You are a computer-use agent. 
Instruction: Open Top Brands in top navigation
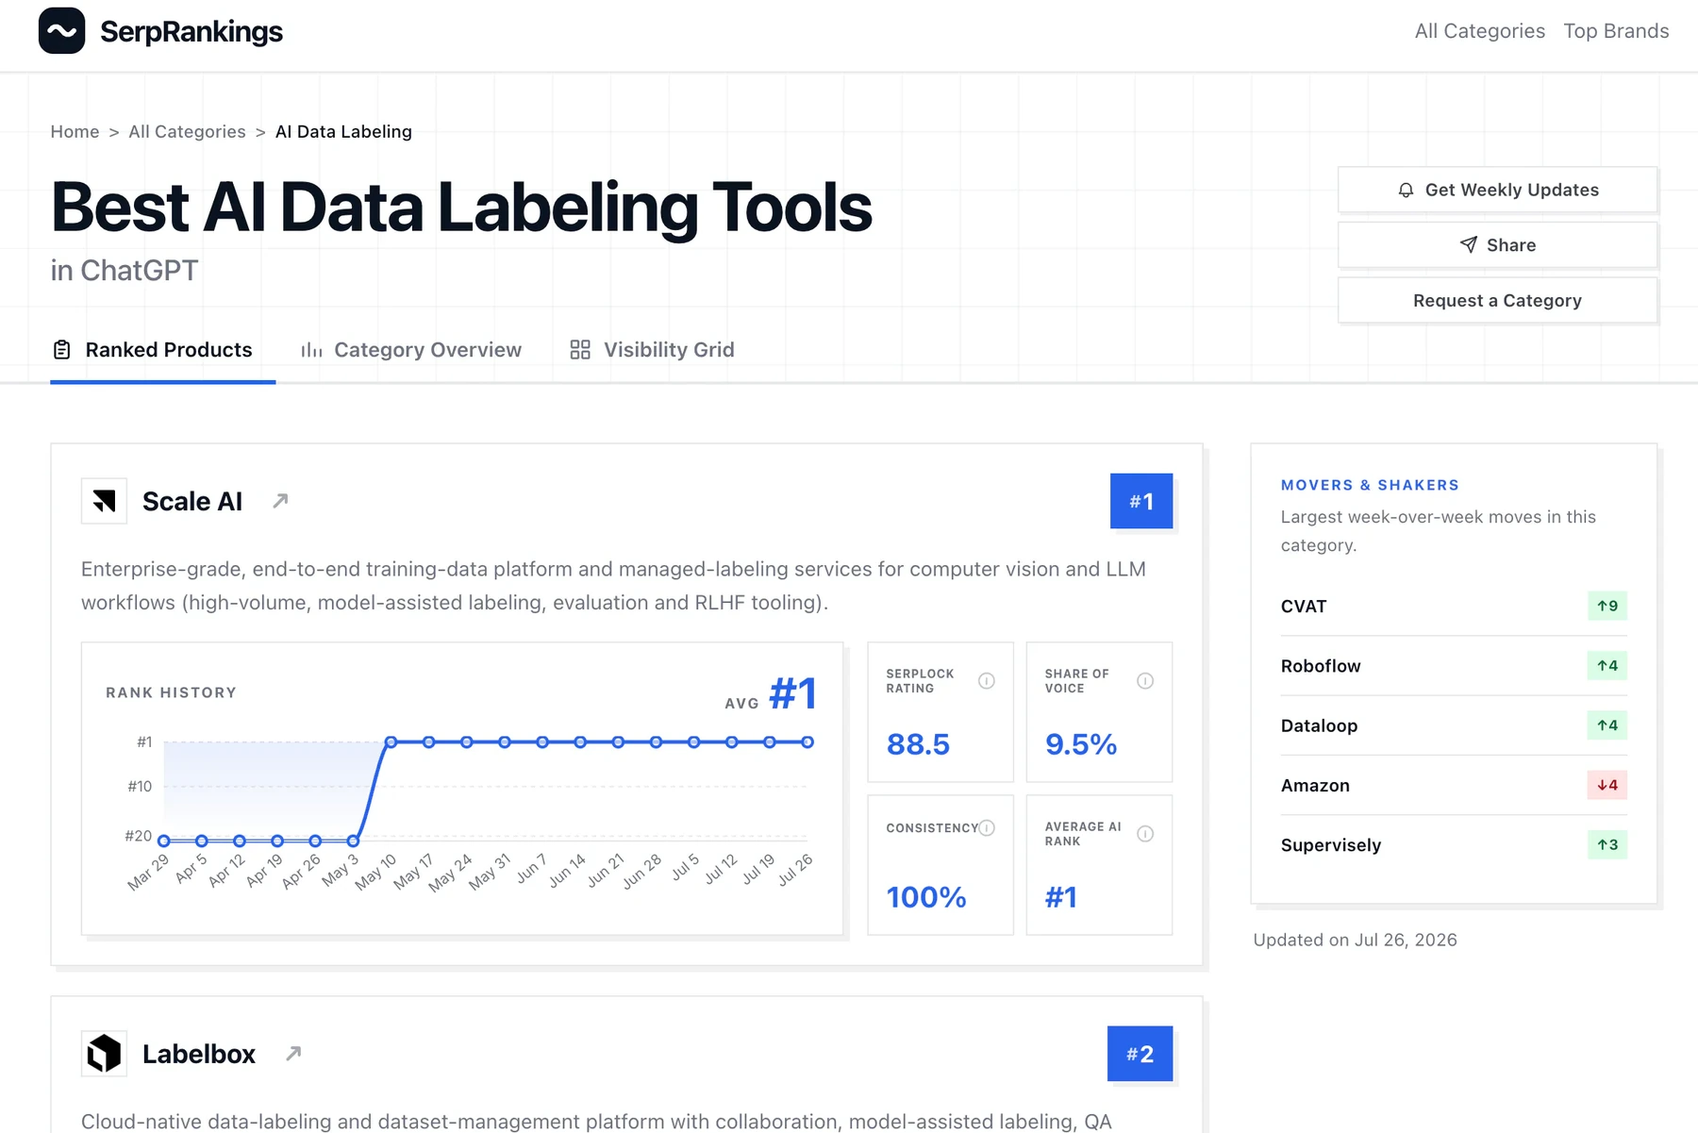(1616, 31)
